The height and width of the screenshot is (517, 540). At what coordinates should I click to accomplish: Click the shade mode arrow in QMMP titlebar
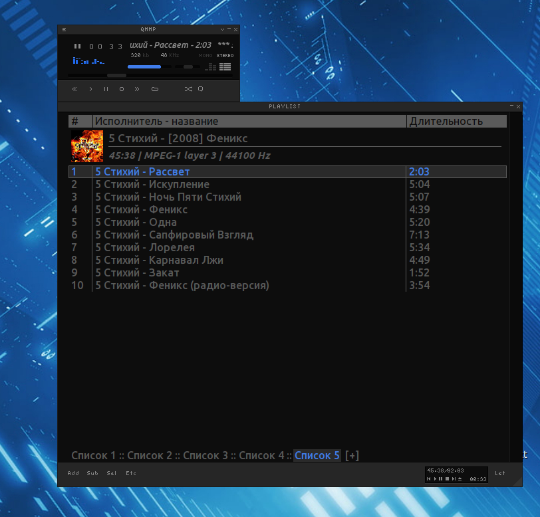[x=223, y=29]
